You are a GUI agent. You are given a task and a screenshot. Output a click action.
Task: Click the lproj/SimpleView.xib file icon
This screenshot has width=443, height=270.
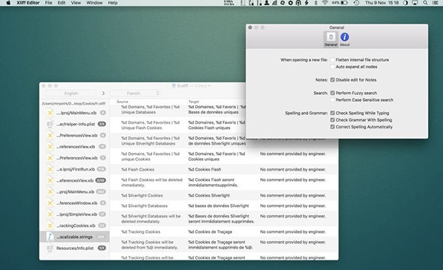[50, 214]
